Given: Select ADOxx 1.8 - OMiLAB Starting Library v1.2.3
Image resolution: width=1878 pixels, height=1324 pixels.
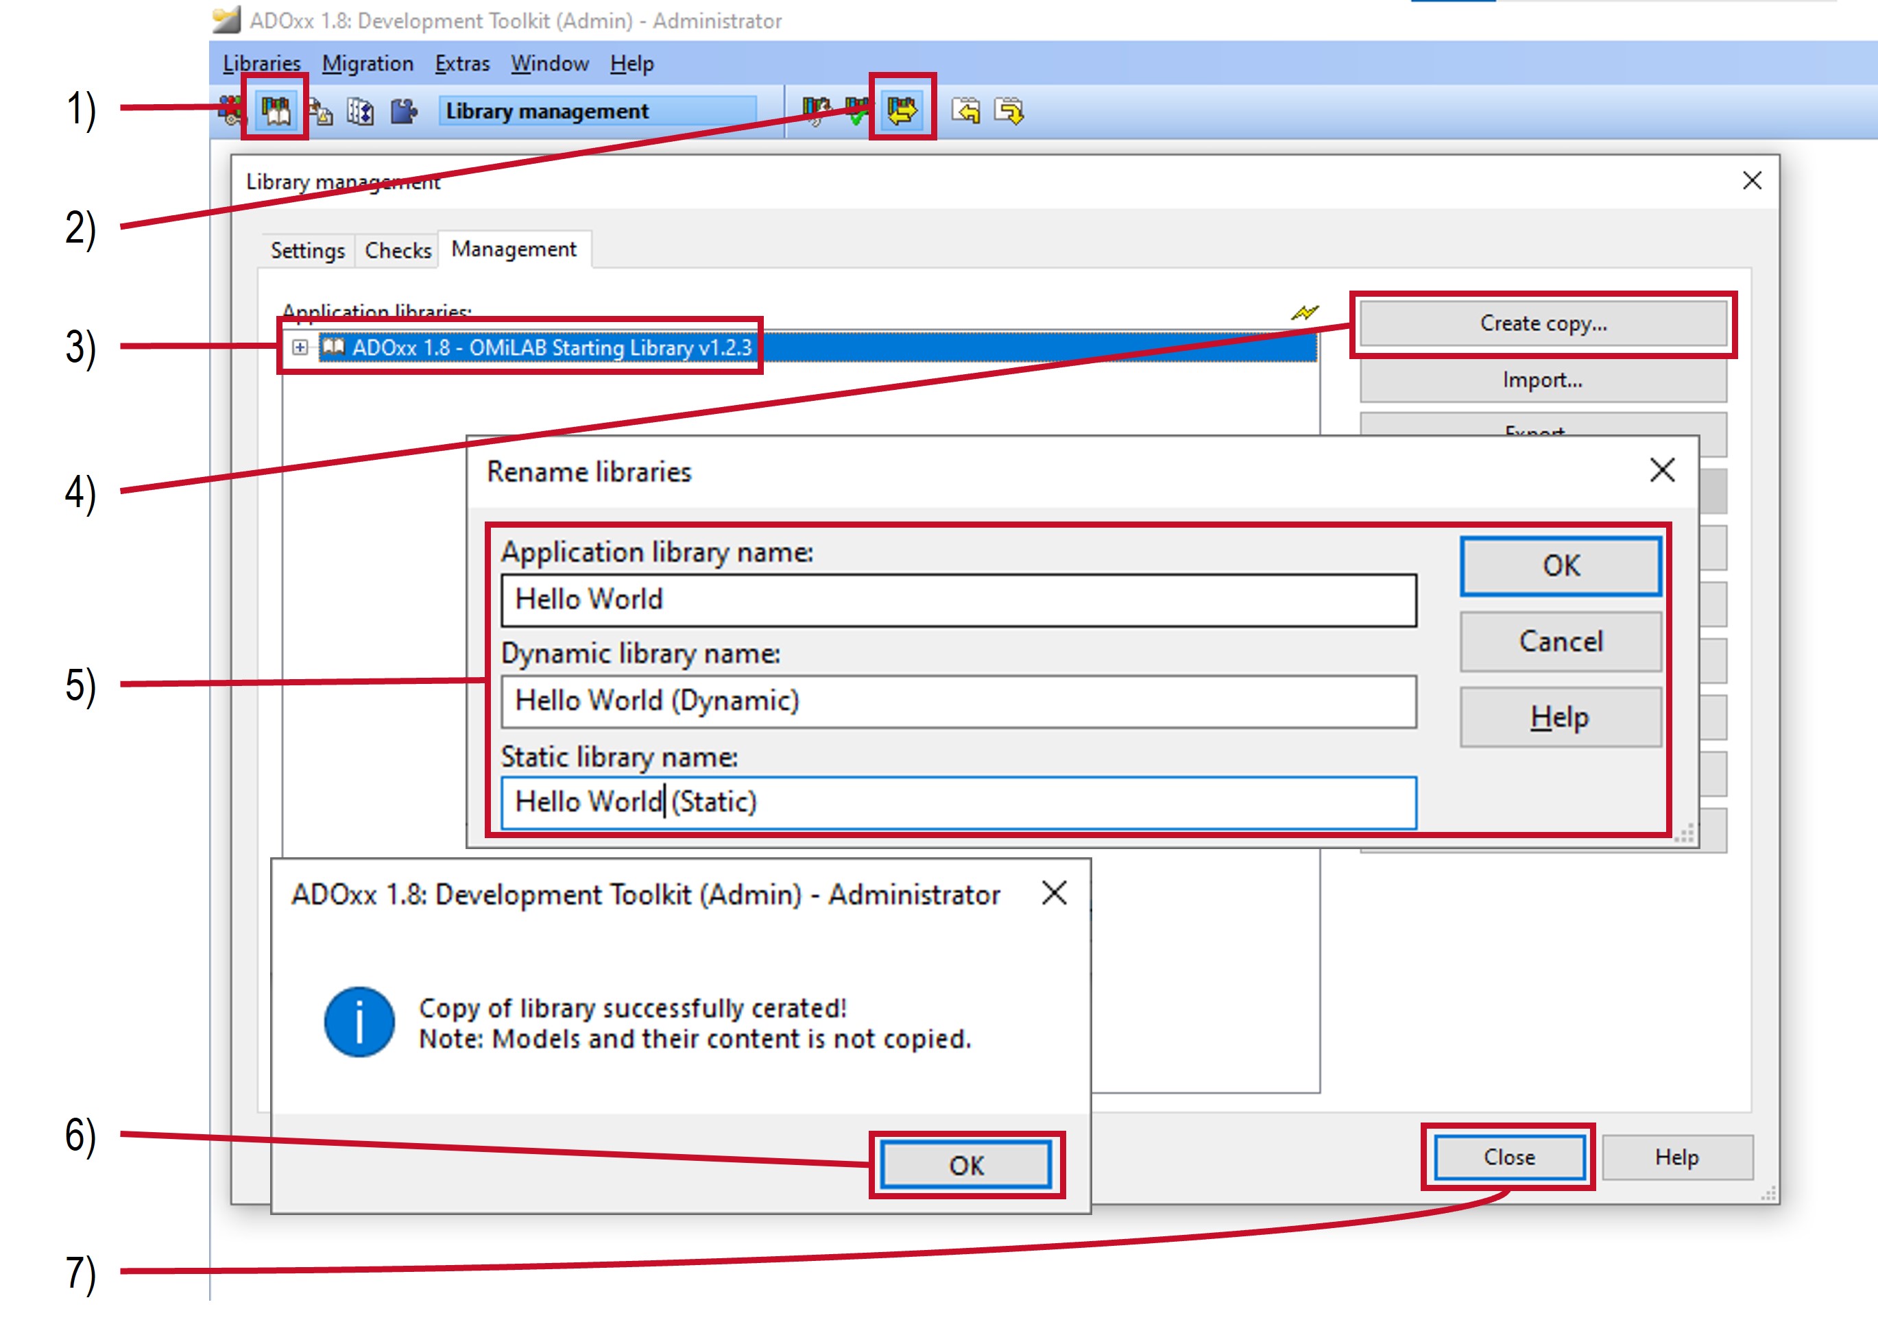Looking at the screenshot, I should pyautogui.click(x=552, y=347).
